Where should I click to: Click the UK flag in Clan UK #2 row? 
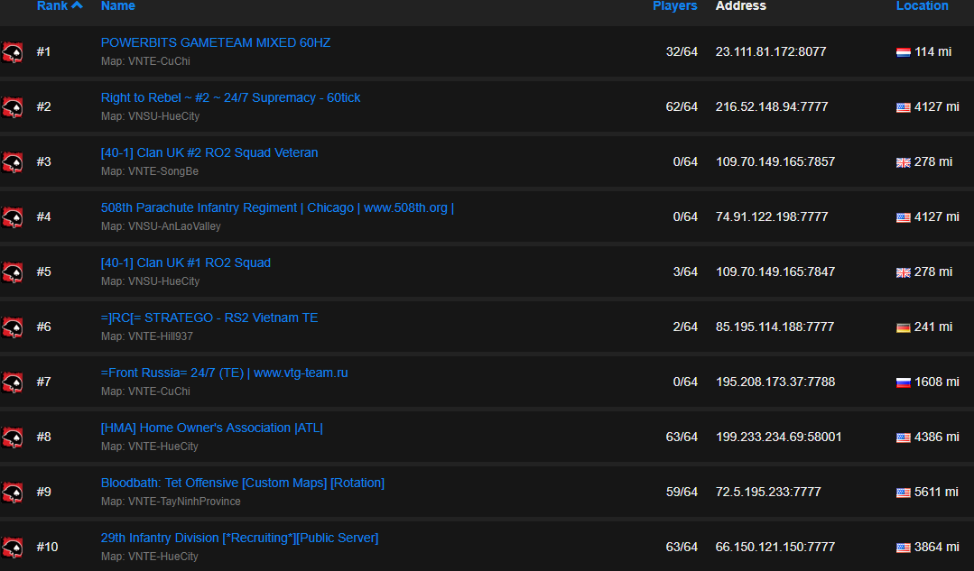click(x=904, y=162)
